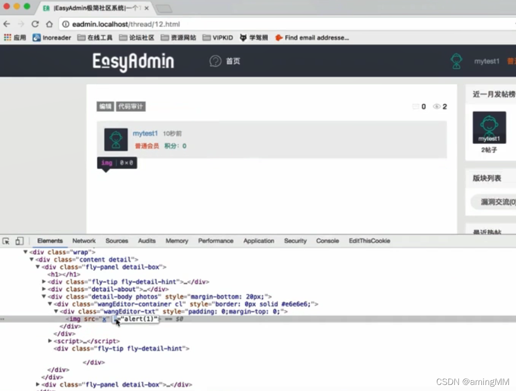
Task: Click the site info icon in address bar
Action: [66, 24]
